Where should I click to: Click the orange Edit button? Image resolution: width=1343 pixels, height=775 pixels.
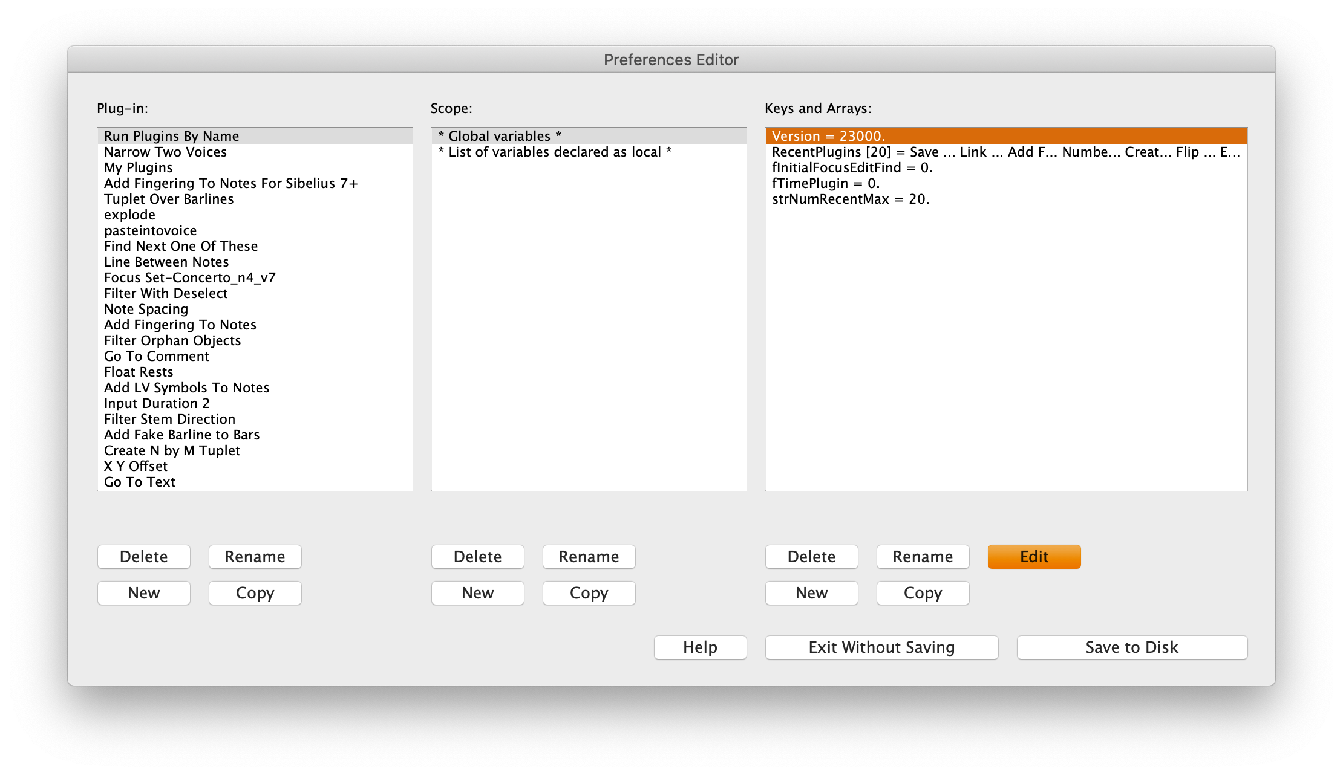click(x=1034, y=557)
